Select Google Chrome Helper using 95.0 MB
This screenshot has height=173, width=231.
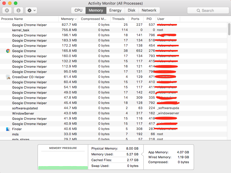[113, 72]
